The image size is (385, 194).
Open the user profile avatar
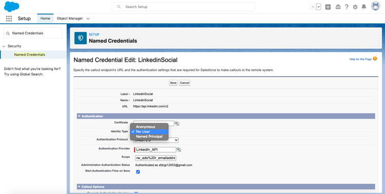pyautogui.click(x=375, y=6)
